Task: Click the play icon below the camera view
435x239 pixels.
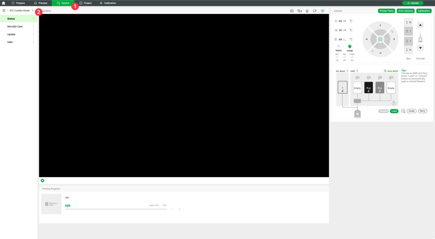Action: point(42,180)
